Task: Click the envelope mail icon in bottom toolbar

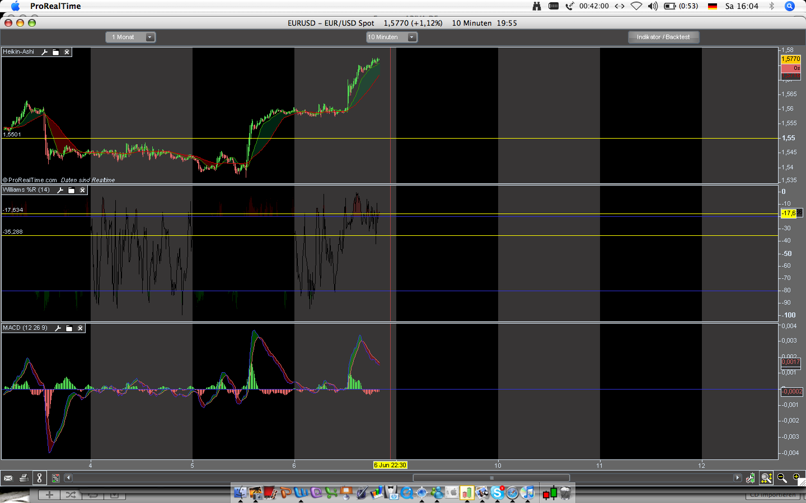Action: (x=8, y=478)
